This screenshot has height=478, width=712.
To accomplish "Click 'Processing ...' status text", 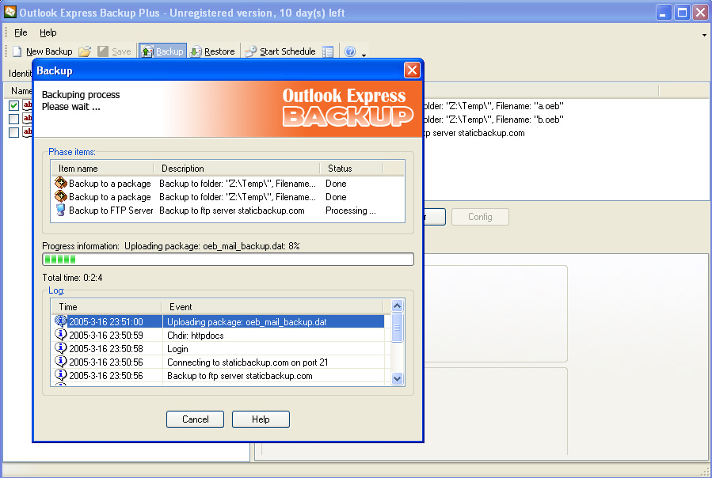I will tap(351, 211).
